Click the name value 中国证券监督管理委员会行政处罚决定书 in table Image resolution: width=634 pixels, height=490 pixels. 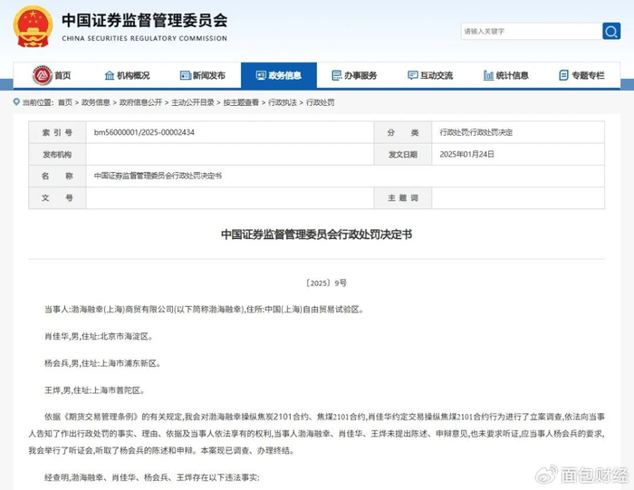158,176
